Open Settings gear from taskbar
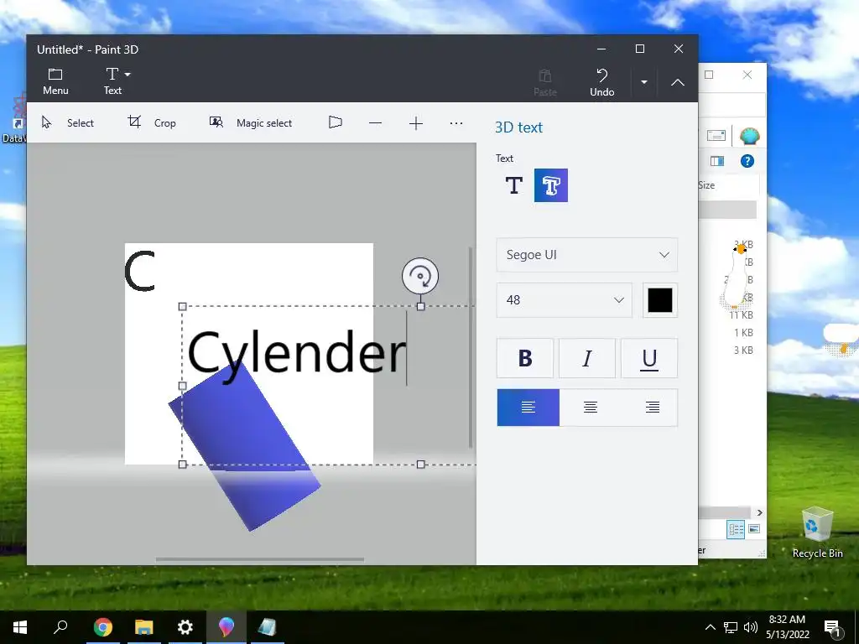Screen dimensions: 859x644 [x=185, y=627]
